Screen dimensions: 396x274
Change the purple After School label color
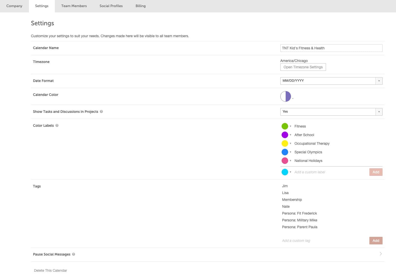click(285, 135)
